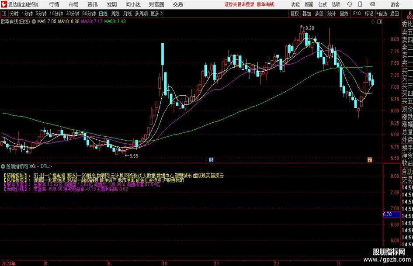Image resolution: width=413 pixels, height=266 pixels.
Task: Switch to the 60分钟 period tab
Action: click(89, 14)
